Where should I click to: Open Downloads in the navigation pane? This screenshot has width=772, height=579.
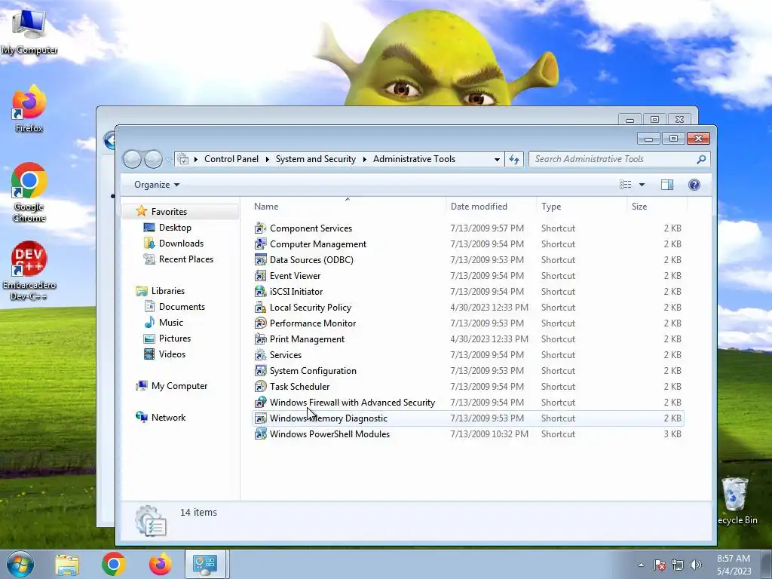(x=181, y=244)
